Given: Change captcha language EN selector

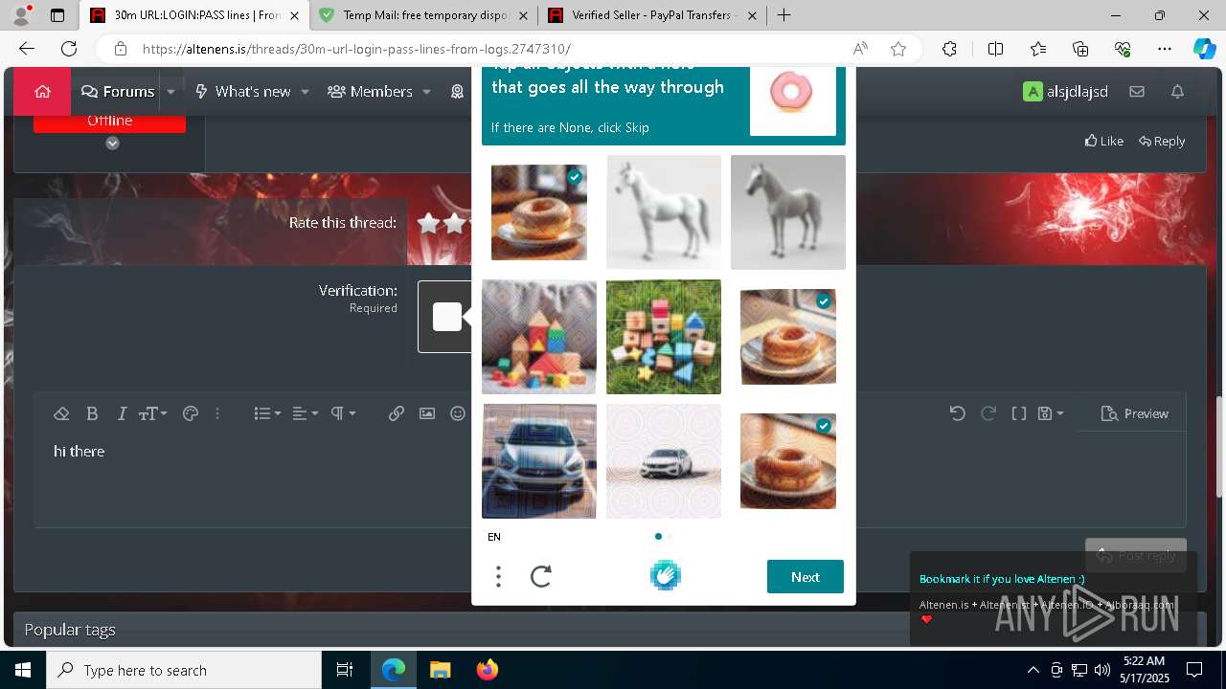Looking at the screenshot, I should (x=494, y=537).
